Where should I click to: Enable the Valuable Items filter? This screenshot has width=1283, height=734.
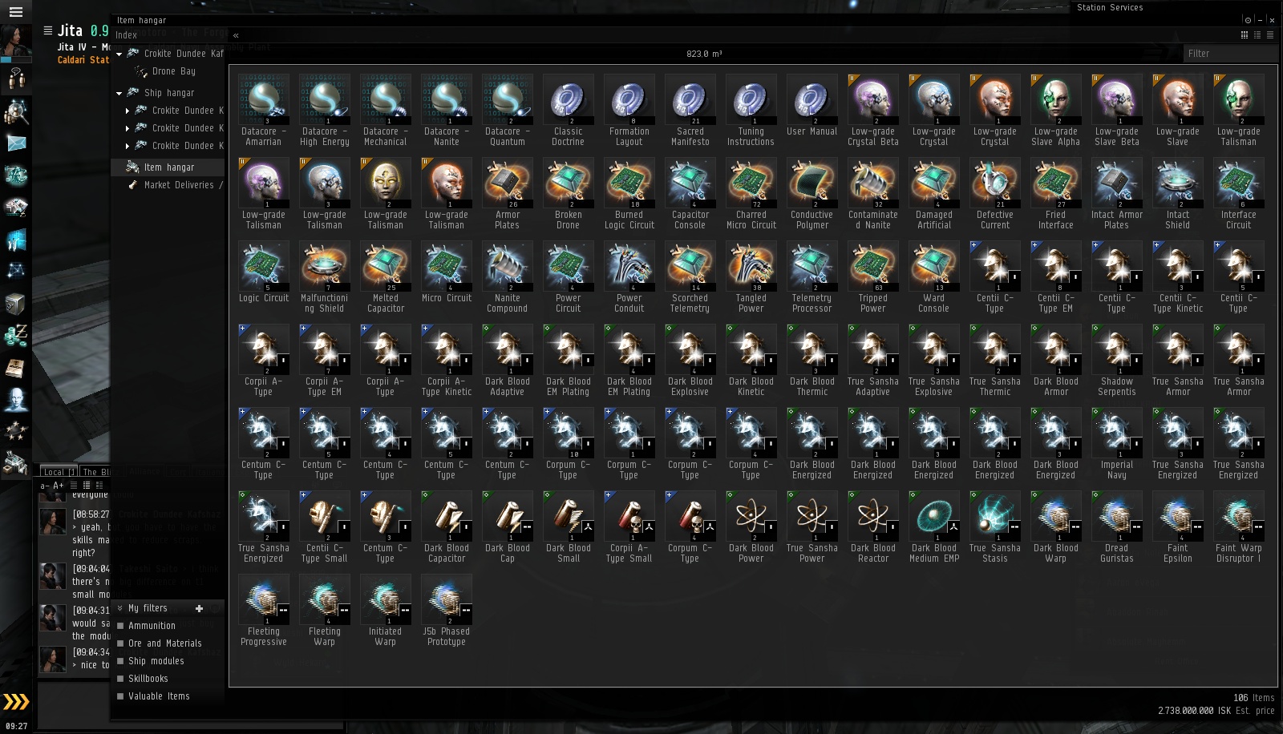[120, 696]
